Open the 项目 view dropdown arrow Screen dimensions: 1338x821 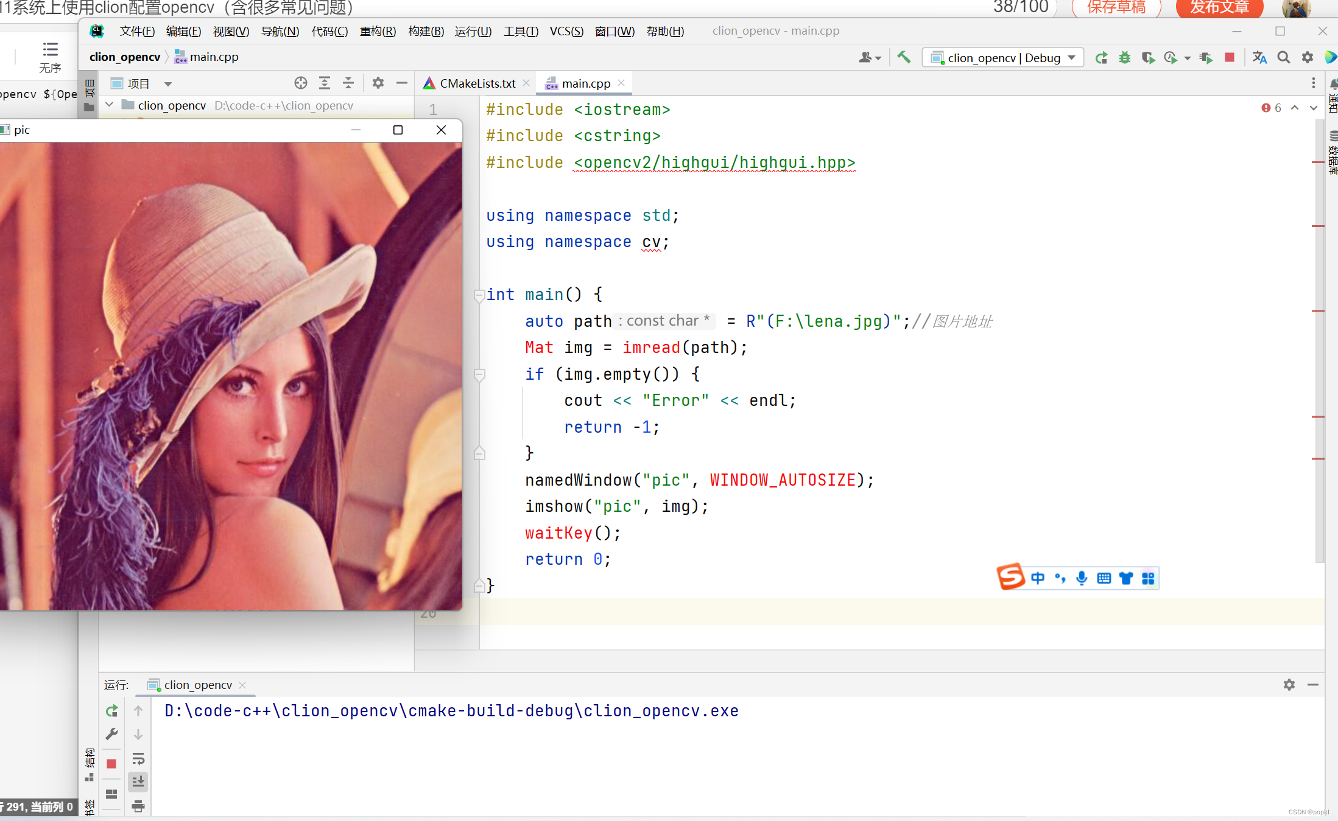tap(168, 84)
